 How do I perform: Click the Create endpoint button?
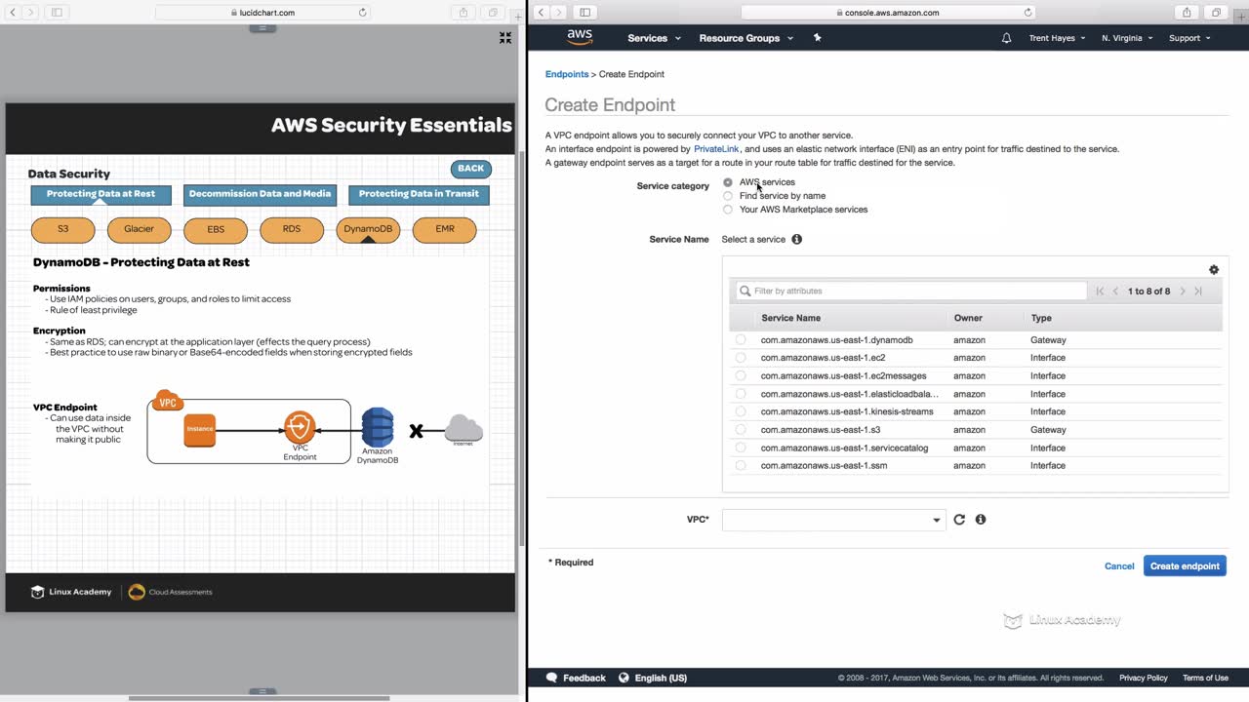click(x=1185, y=566)
